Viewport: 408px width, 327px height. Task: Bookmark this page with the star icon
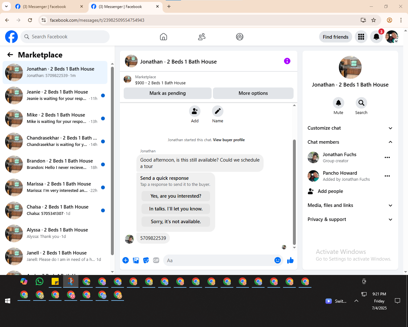pos(374,20)
